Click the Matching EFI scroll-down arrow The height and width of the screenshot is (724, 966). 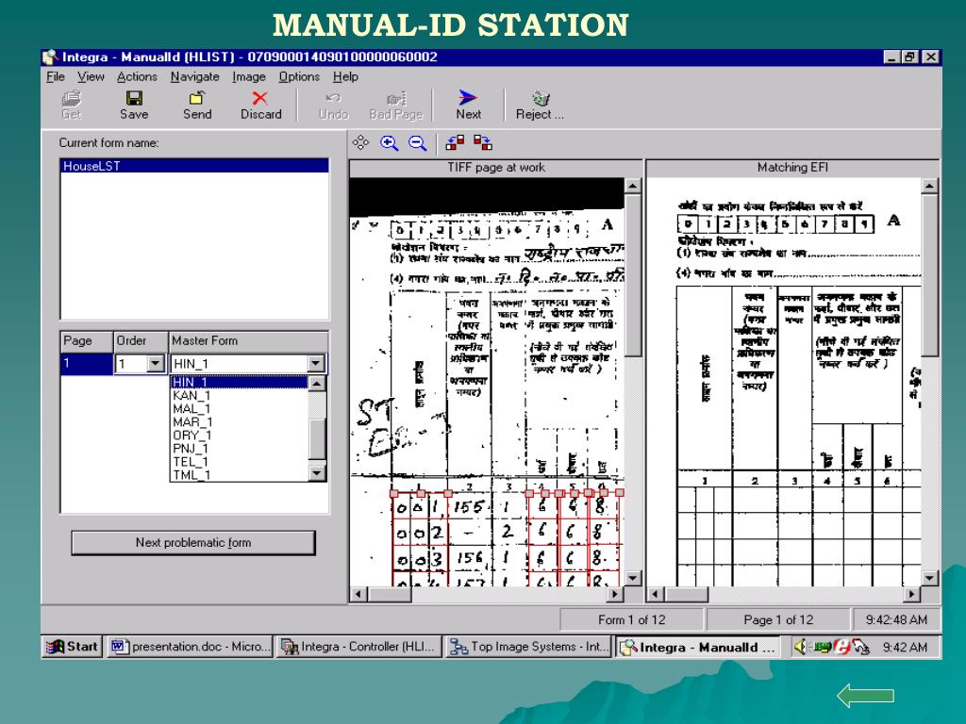pyautogui.click(x=929, y=578)
